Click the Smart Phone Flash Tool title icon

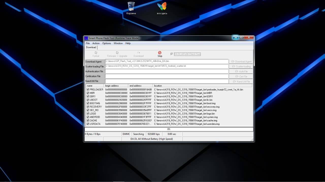click(x=86, y=38)
